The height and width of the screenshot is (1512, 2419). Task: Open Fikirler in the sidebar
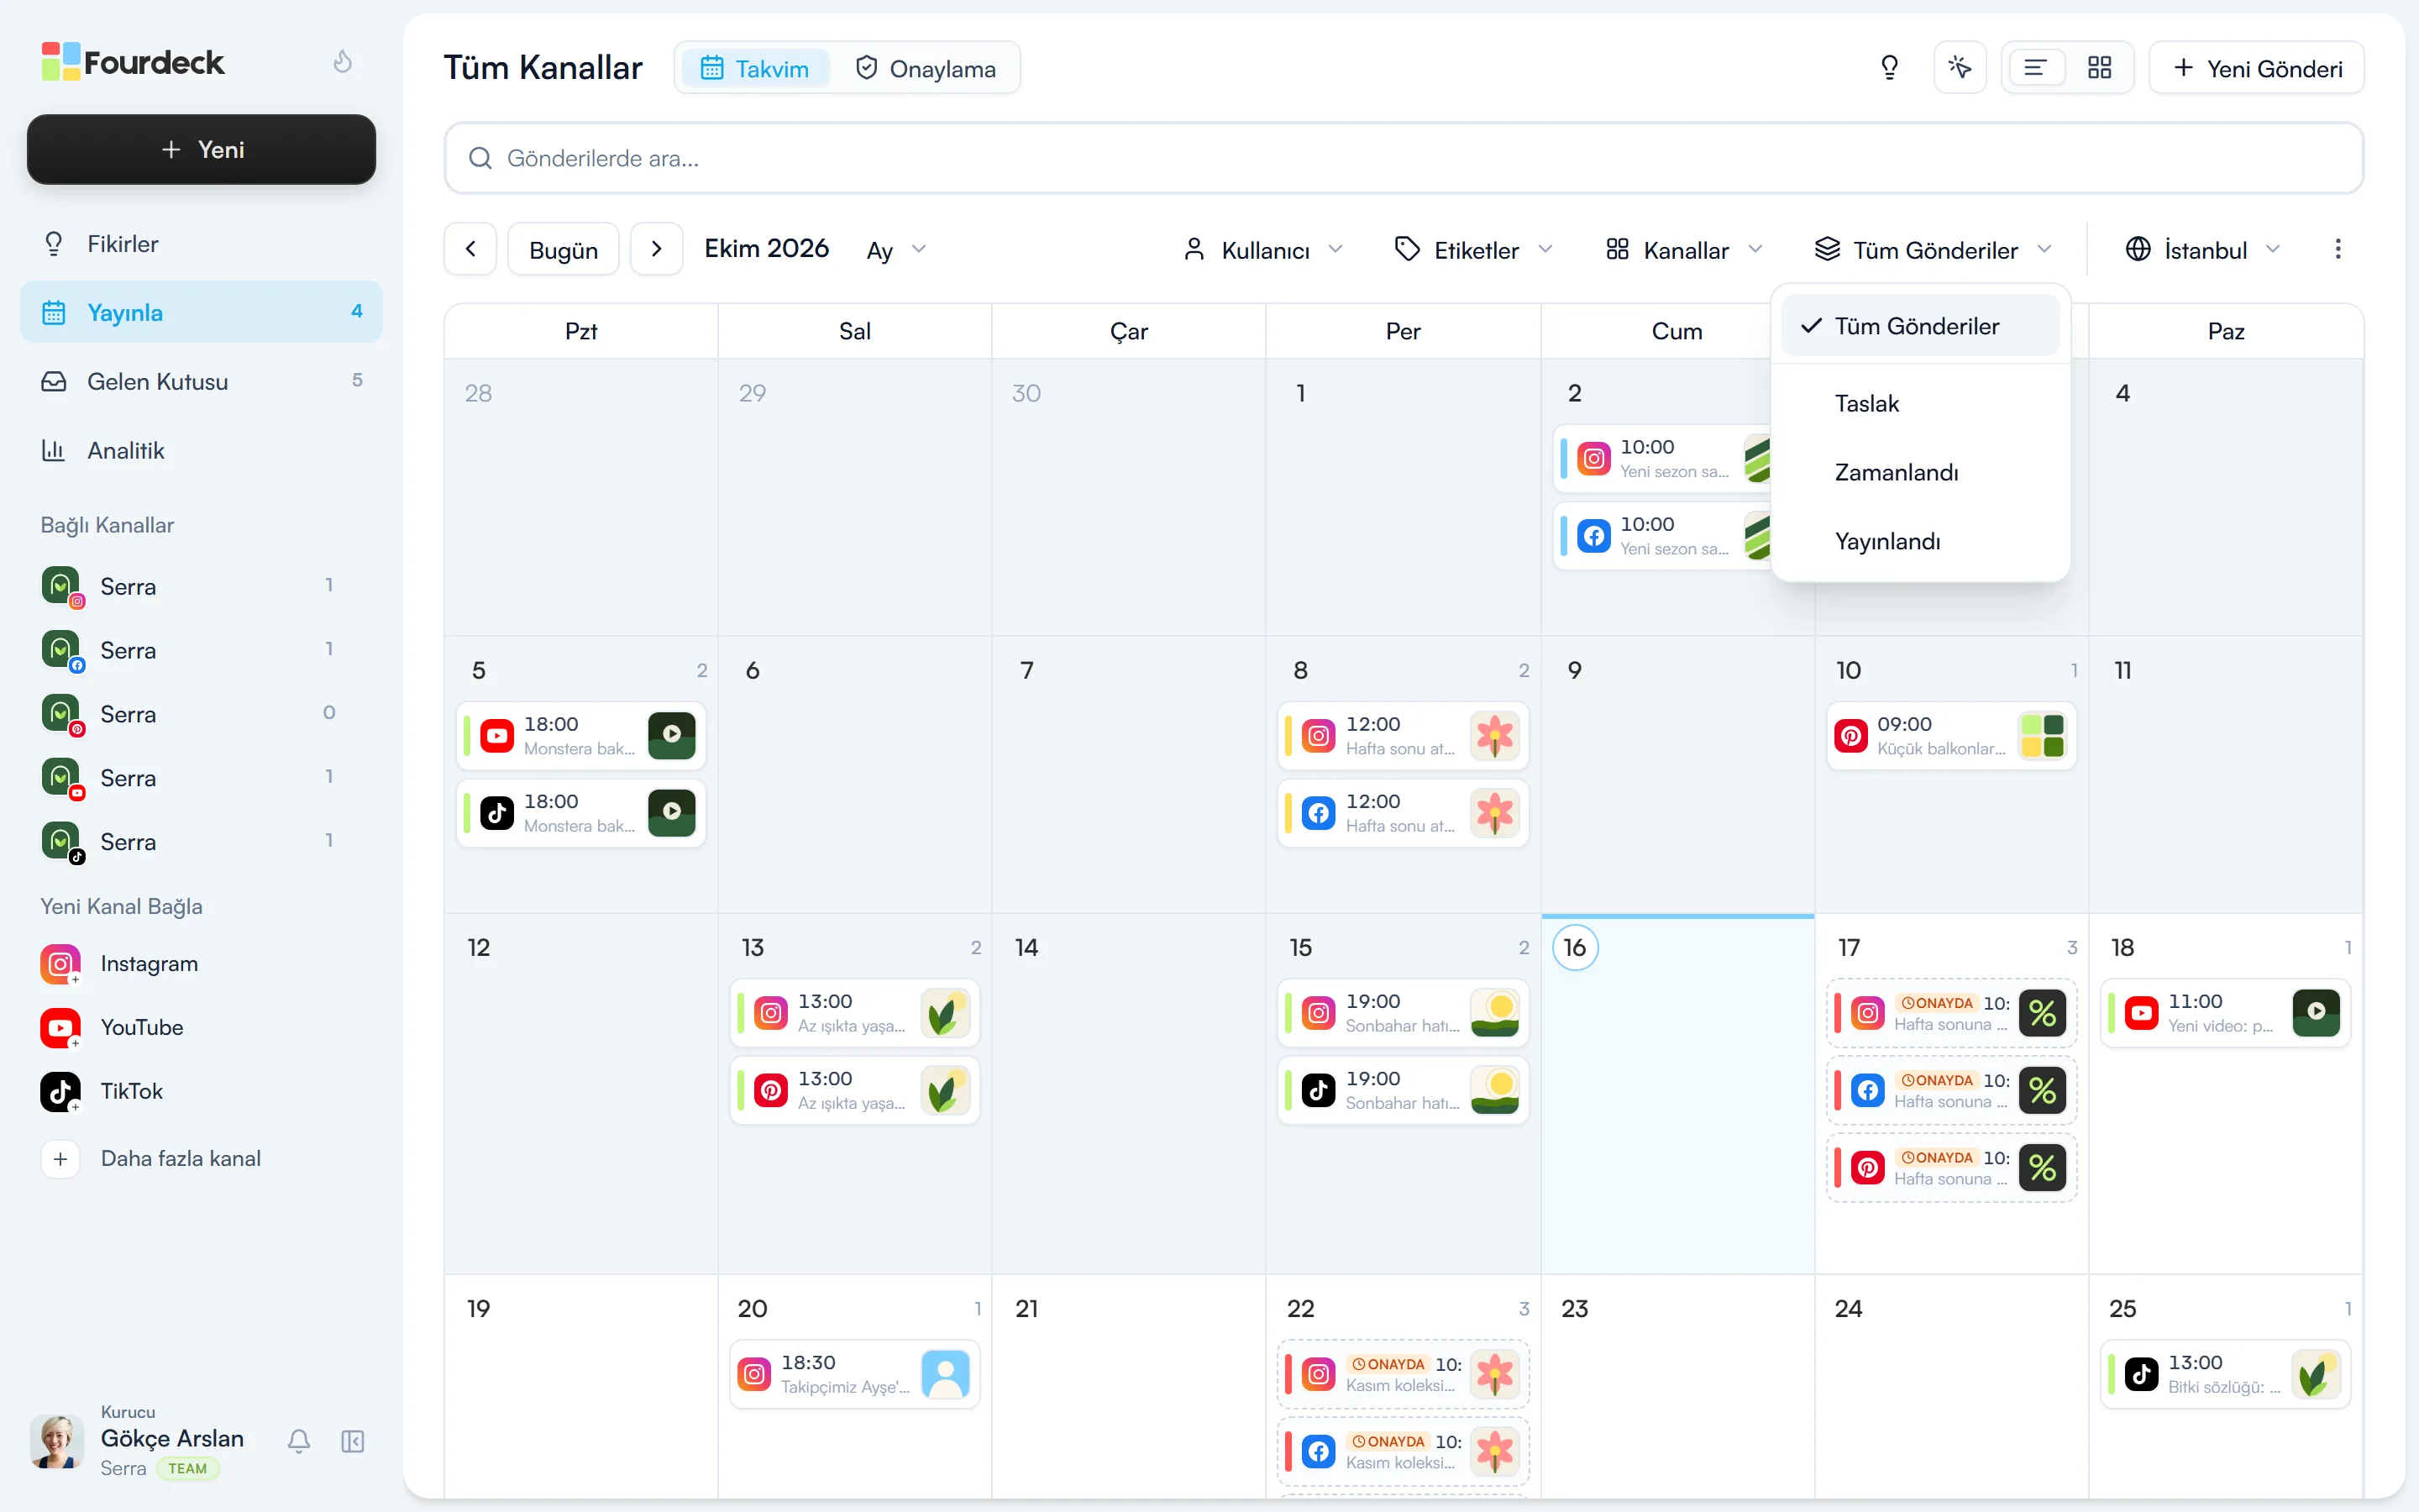[201, 244]
